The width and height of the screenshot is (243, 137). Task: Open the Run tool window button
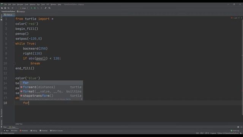[6, 131]
